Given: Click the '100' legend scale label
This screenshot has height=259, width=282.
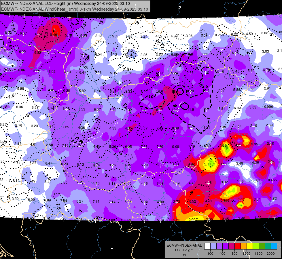Looking at the screenshot, I should pos(210,254).
